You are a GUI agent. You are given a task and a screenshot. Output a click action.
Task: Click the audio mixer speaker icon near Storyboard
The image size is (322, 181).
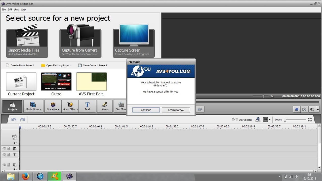tap(258, 120)
